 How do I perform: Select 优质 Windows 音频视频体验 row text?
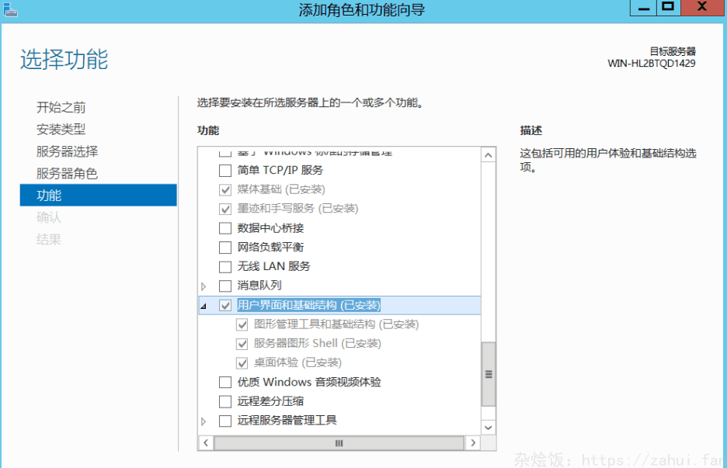(x=309, y=382)
